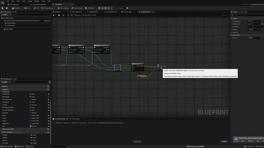Switch to the Event Graph tab
264x148 pixels.
click(x=126, y=12)
